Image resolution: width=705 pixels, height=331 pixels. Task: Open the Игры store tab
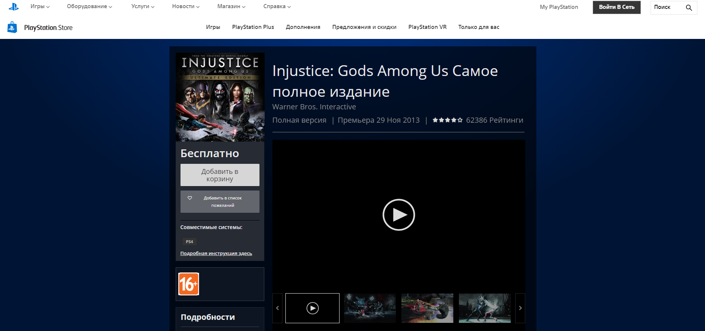(213, 27)
